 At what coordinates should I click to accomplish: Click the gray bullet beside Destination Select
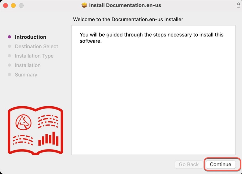point(9,46)
